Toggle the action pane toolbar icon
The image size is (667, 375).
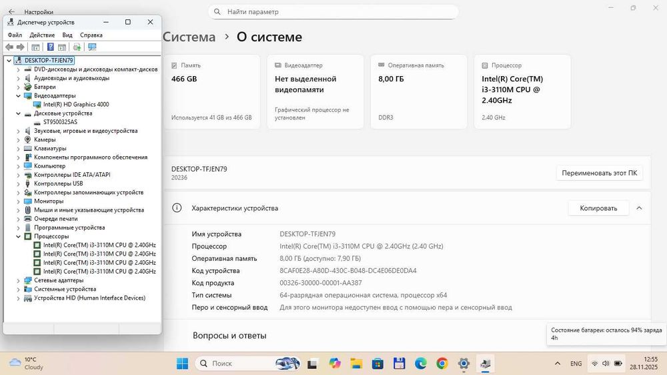[62, 47]
